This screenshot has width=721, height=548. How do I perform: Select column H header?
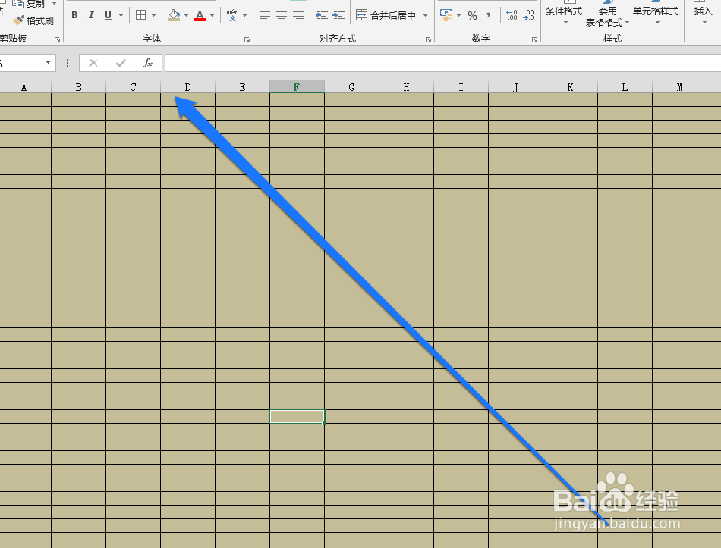(x=407, y=87)
